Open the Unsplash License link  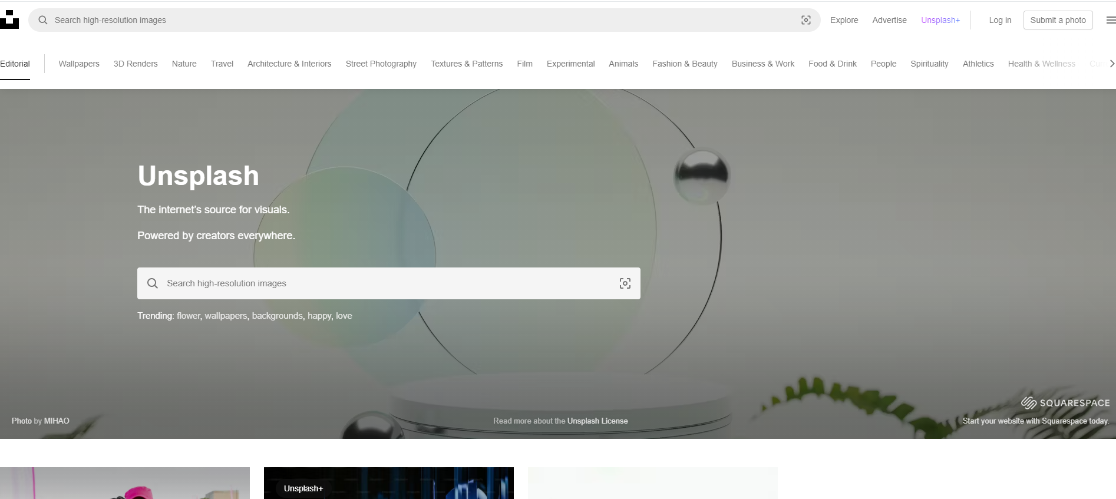(x=597, y=421)
